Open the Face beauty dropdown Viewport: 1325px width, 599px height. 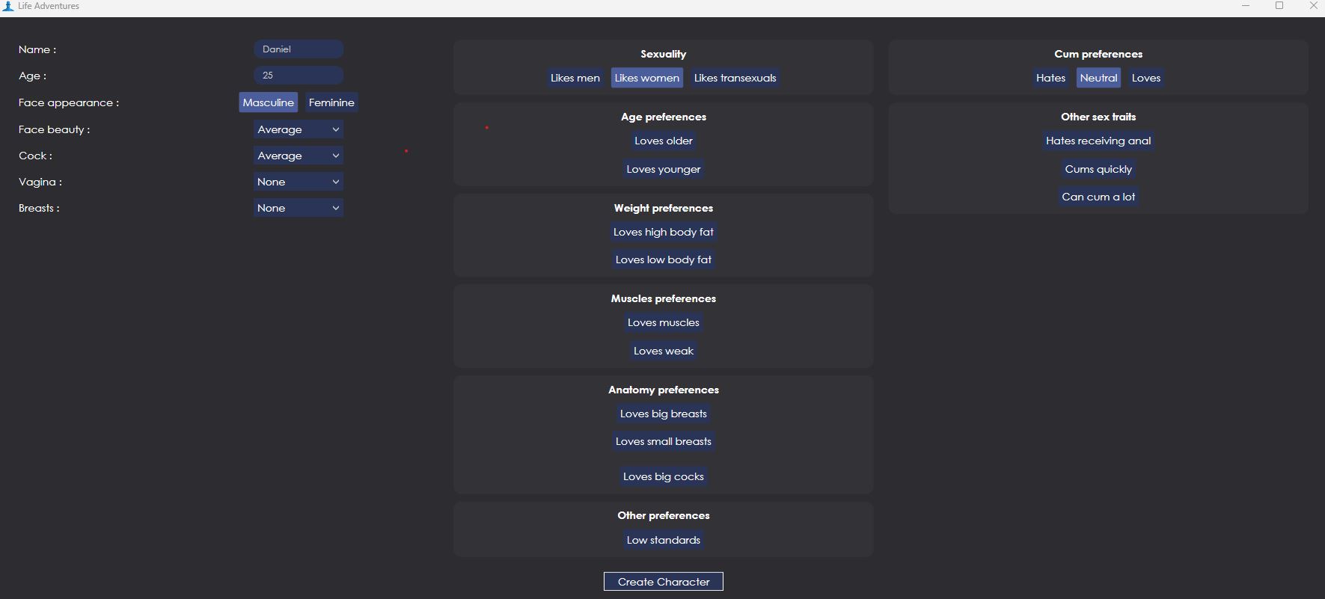click(x=298, y=129)
